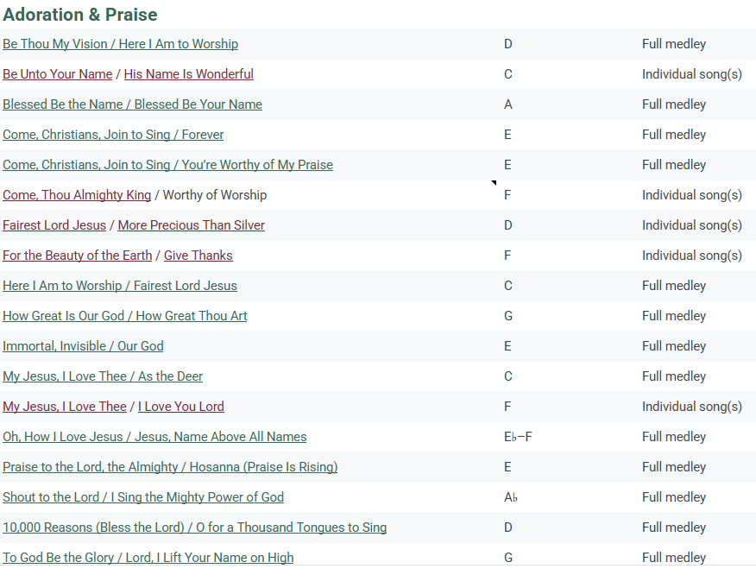Select Oh, How I Love Jesus medley

154,437
